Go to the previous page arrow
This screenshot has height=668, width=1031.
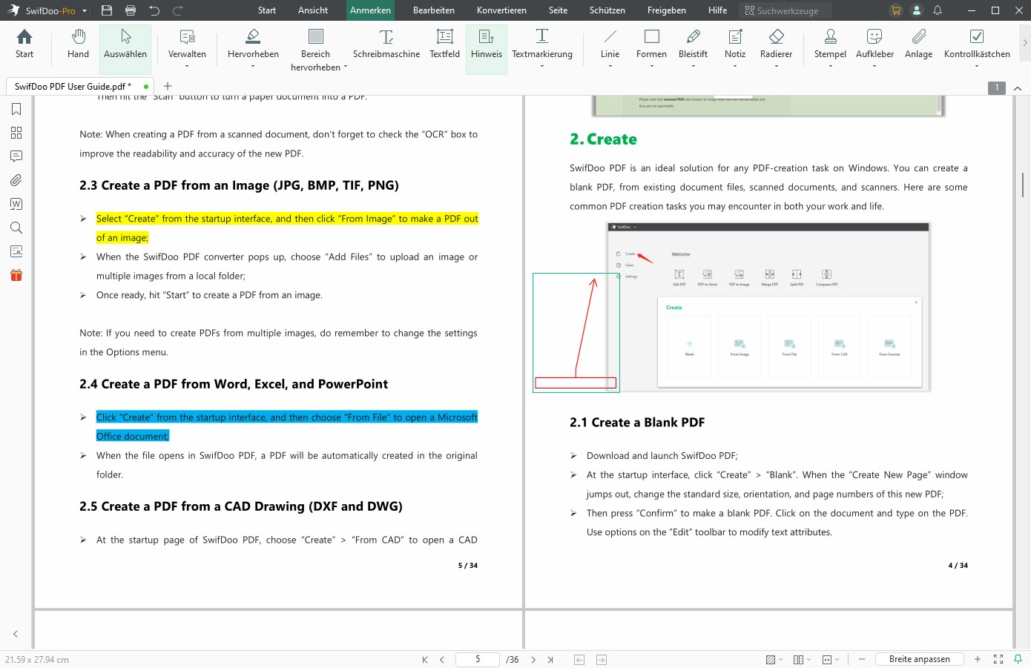click(x=442, y=659)
